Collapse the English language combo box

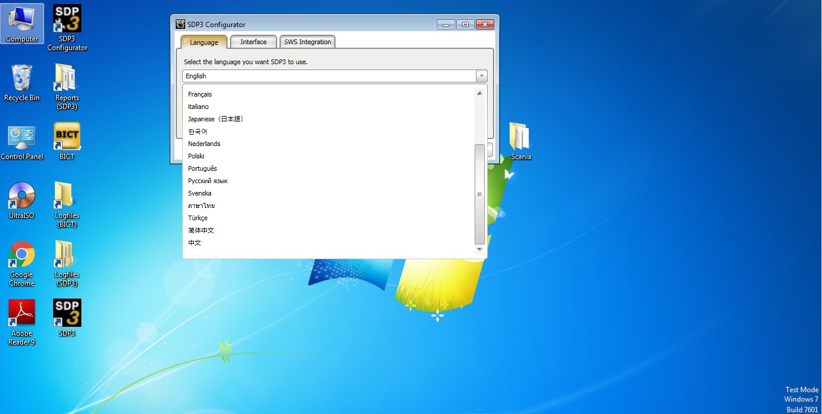335,76
